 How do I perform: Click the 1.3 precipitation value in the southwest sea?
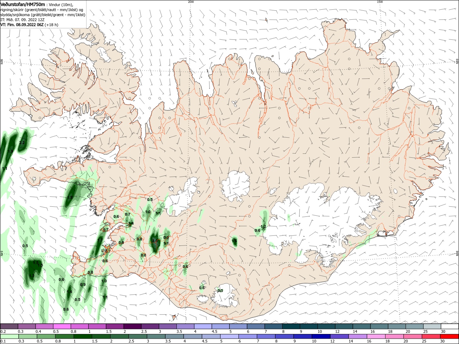(x=32, y=276)
